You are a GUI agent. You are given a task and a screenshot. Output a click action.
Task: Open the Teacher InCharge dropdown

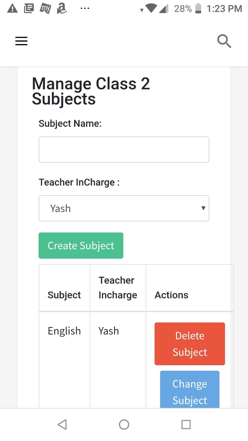124,208
